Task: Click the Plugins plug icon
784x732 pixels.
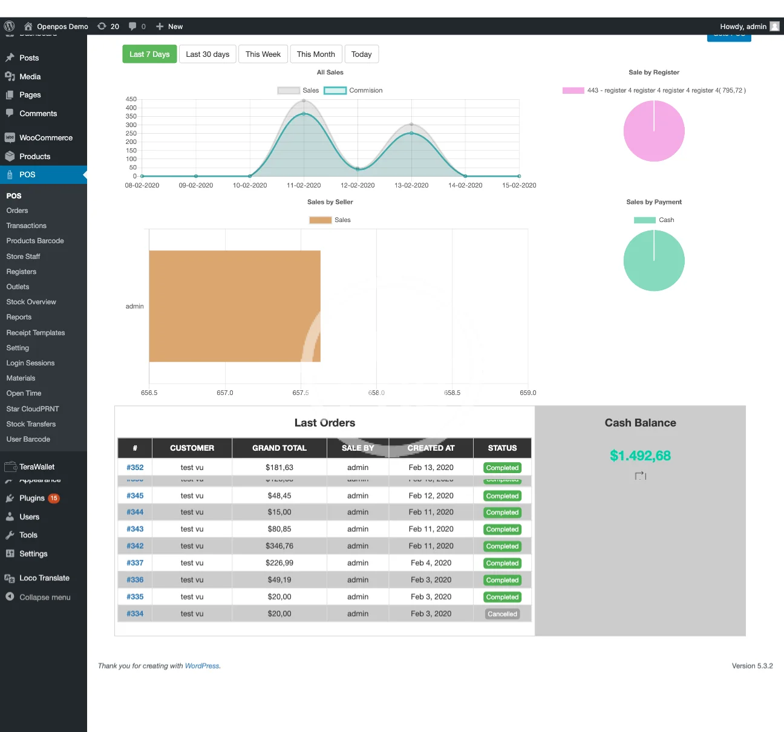Action: click(10, 498)
